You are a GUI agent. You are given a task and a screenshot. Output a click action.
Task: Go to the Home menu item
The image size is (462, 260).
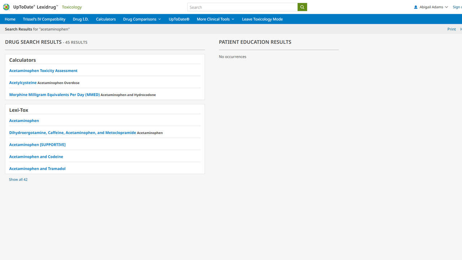10,19
